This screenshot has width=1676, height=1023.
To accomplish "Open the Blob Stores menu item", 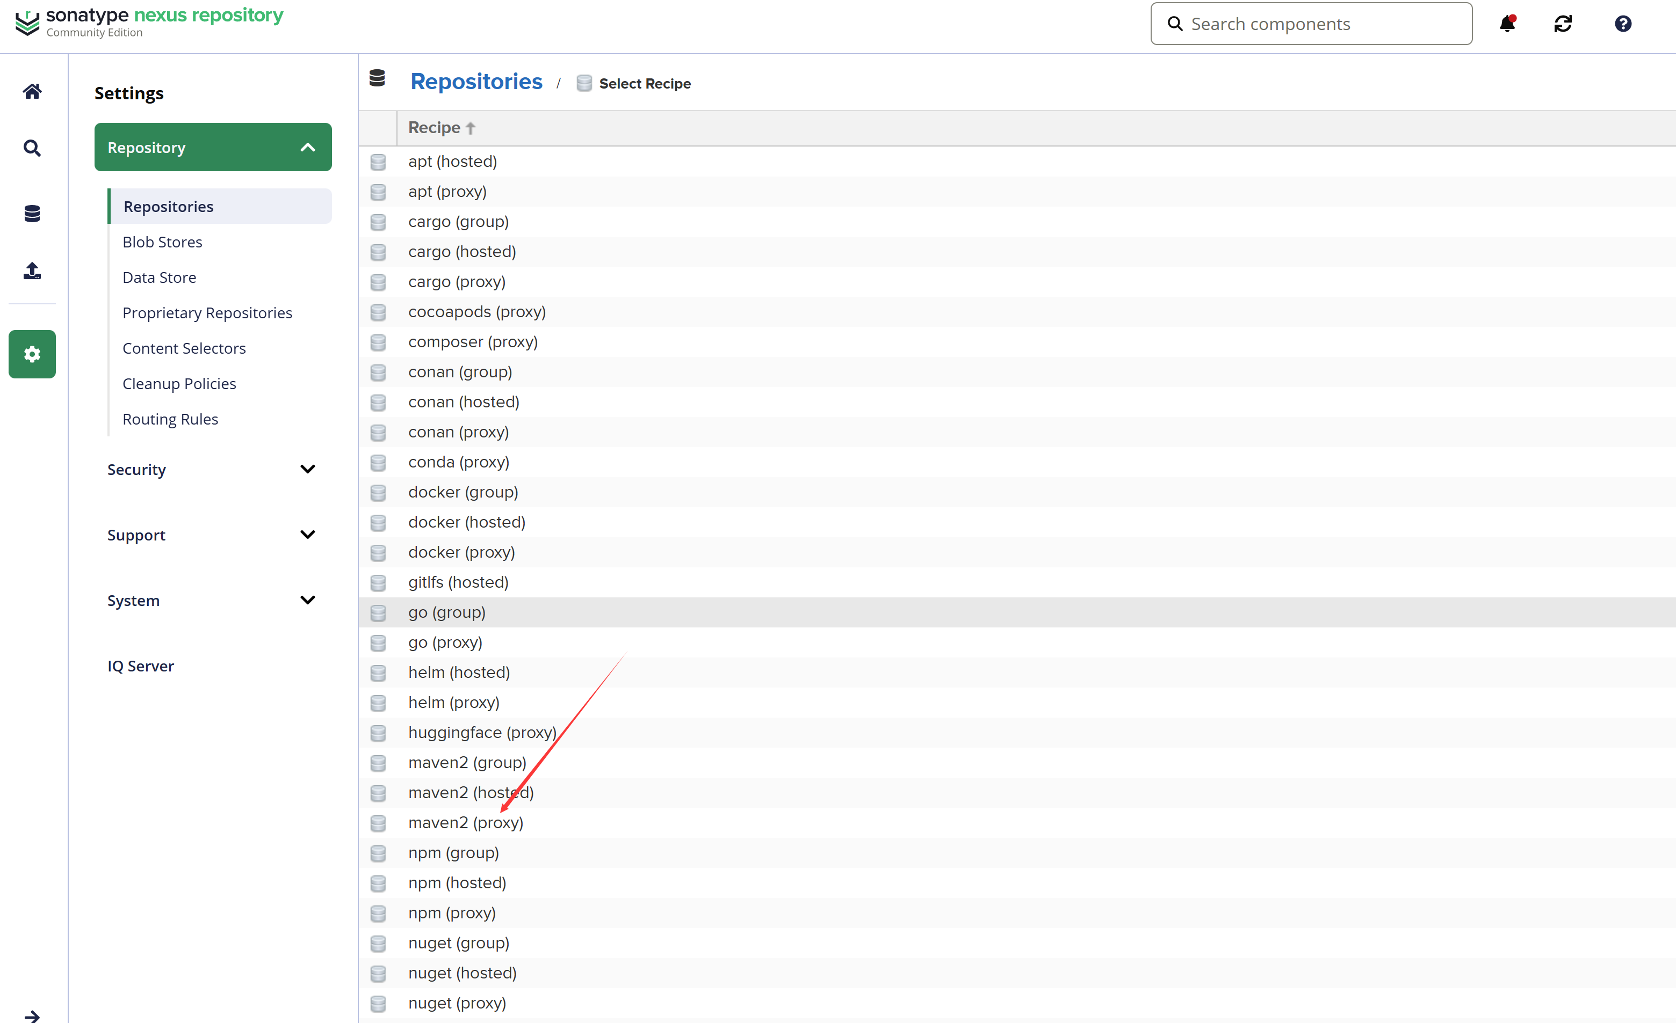I will pyautogui.click(x=163, y=242).
